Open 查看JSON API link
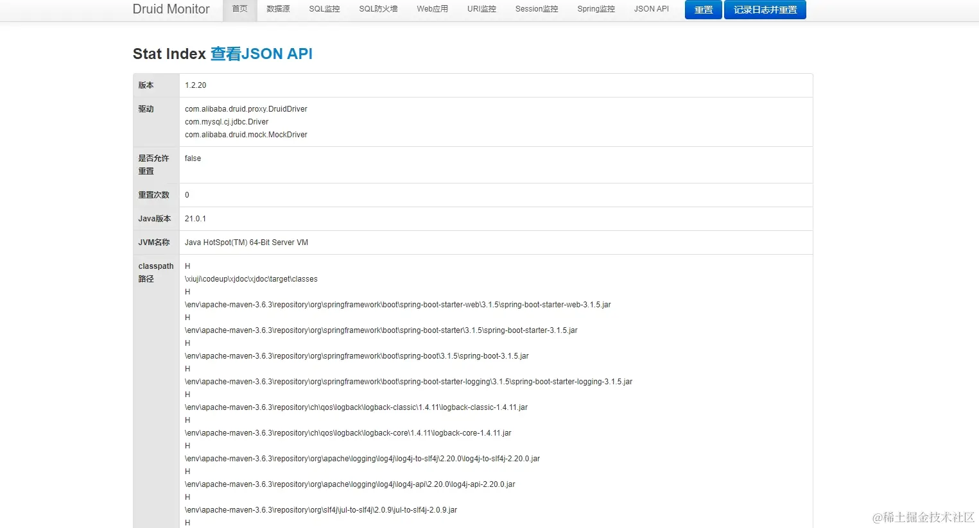Screen dimensions: 979x528 (x=261, y=54)
